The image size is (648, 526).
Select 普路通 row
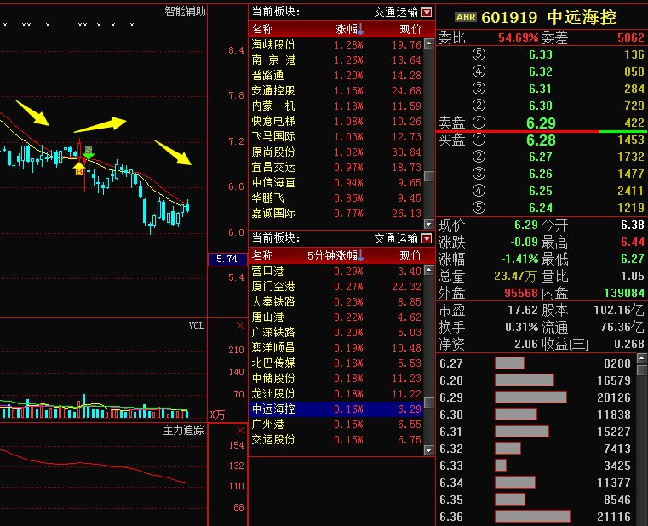(336, 75)
